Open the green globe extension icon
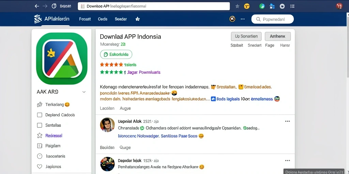The image size is (349, 174). pyautogui.click(x=262, y=6)
